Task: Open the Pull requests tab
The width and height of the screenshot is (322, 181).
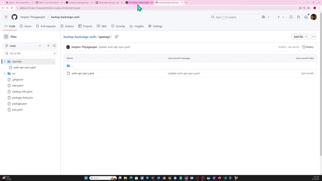Action: [x=46, y=26]
